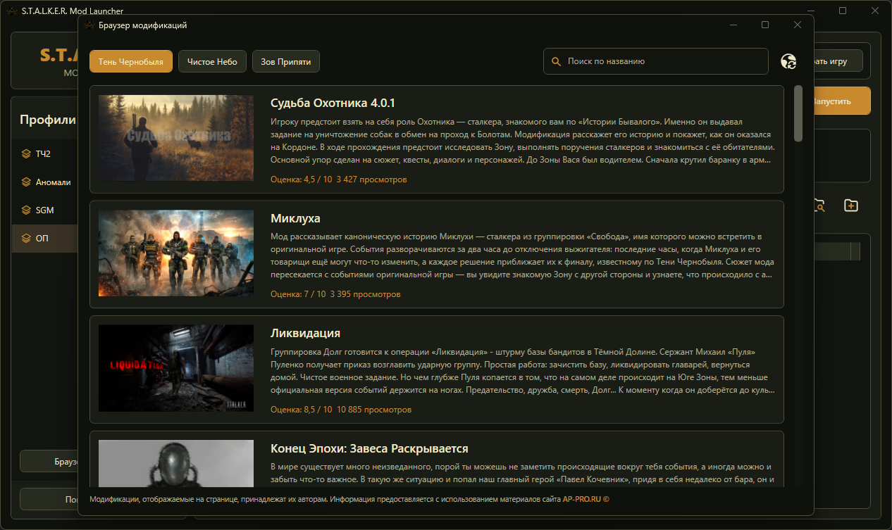Click the layers icon beside ОП profile

26,239
